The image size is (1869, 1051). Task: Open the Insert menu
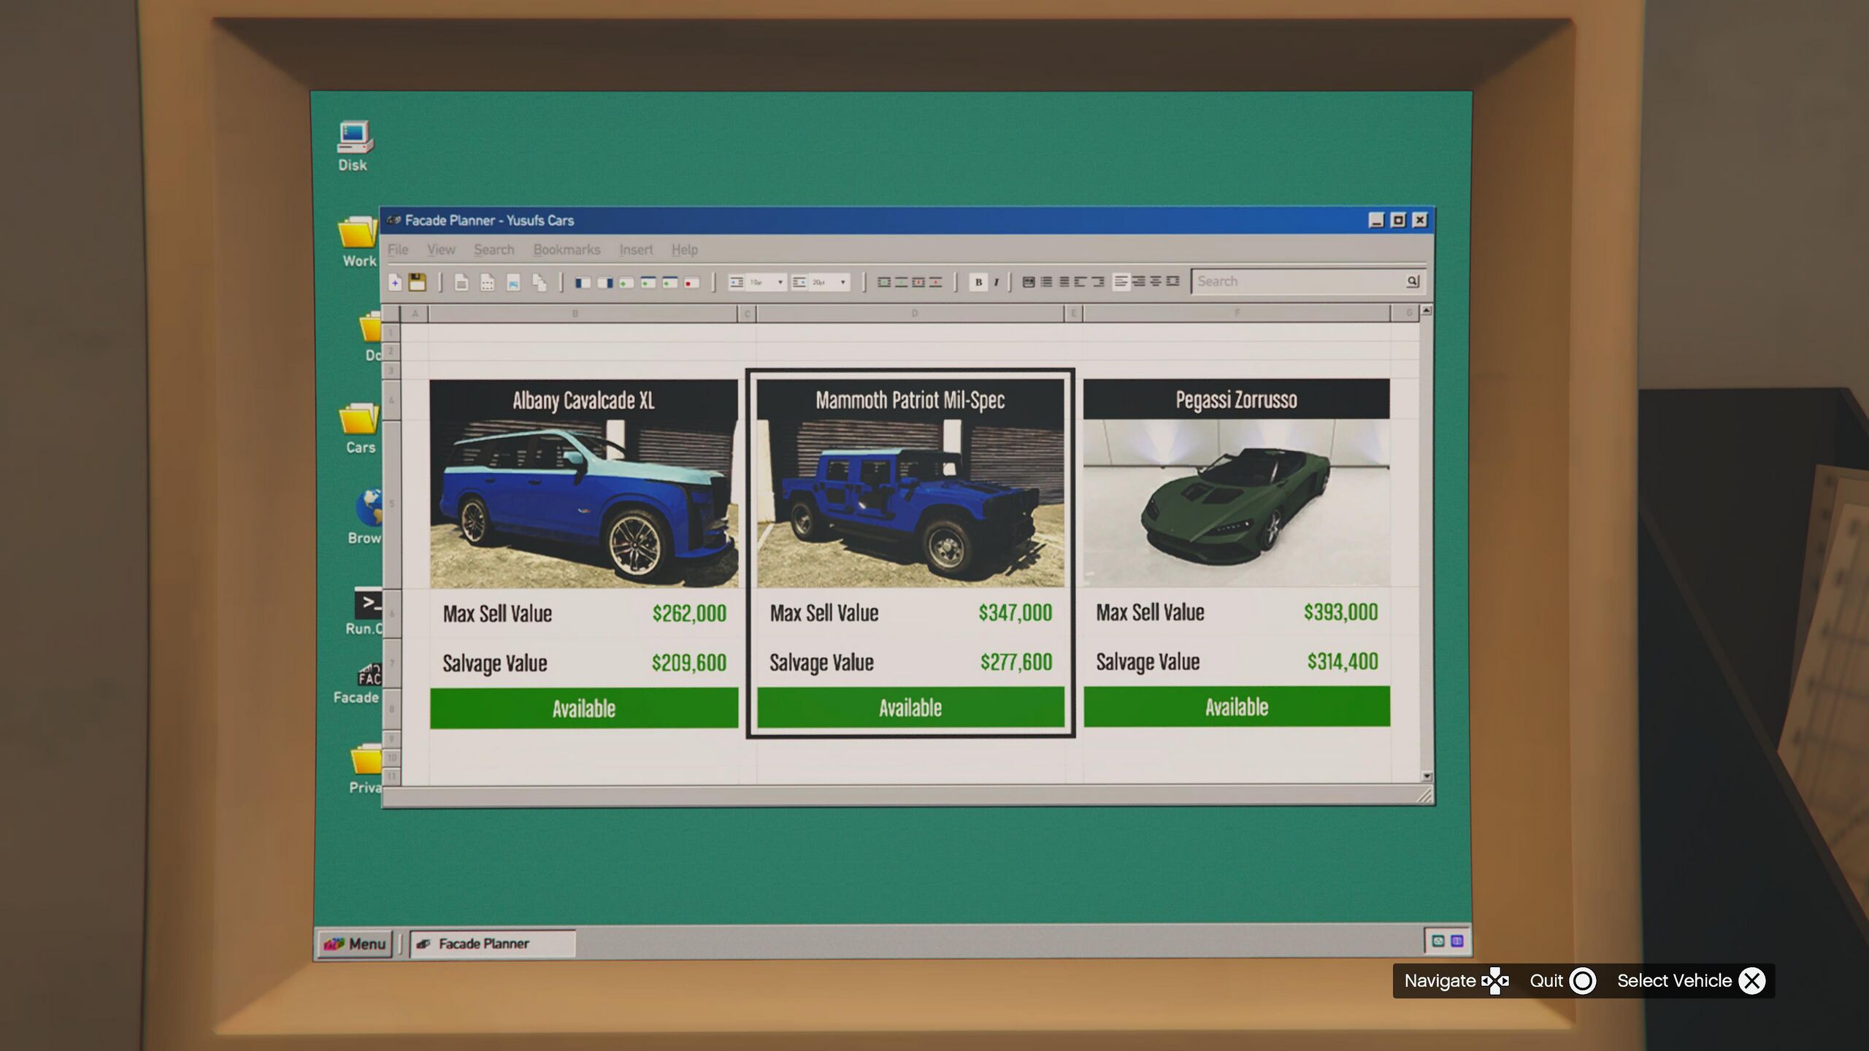pos(635,250)
